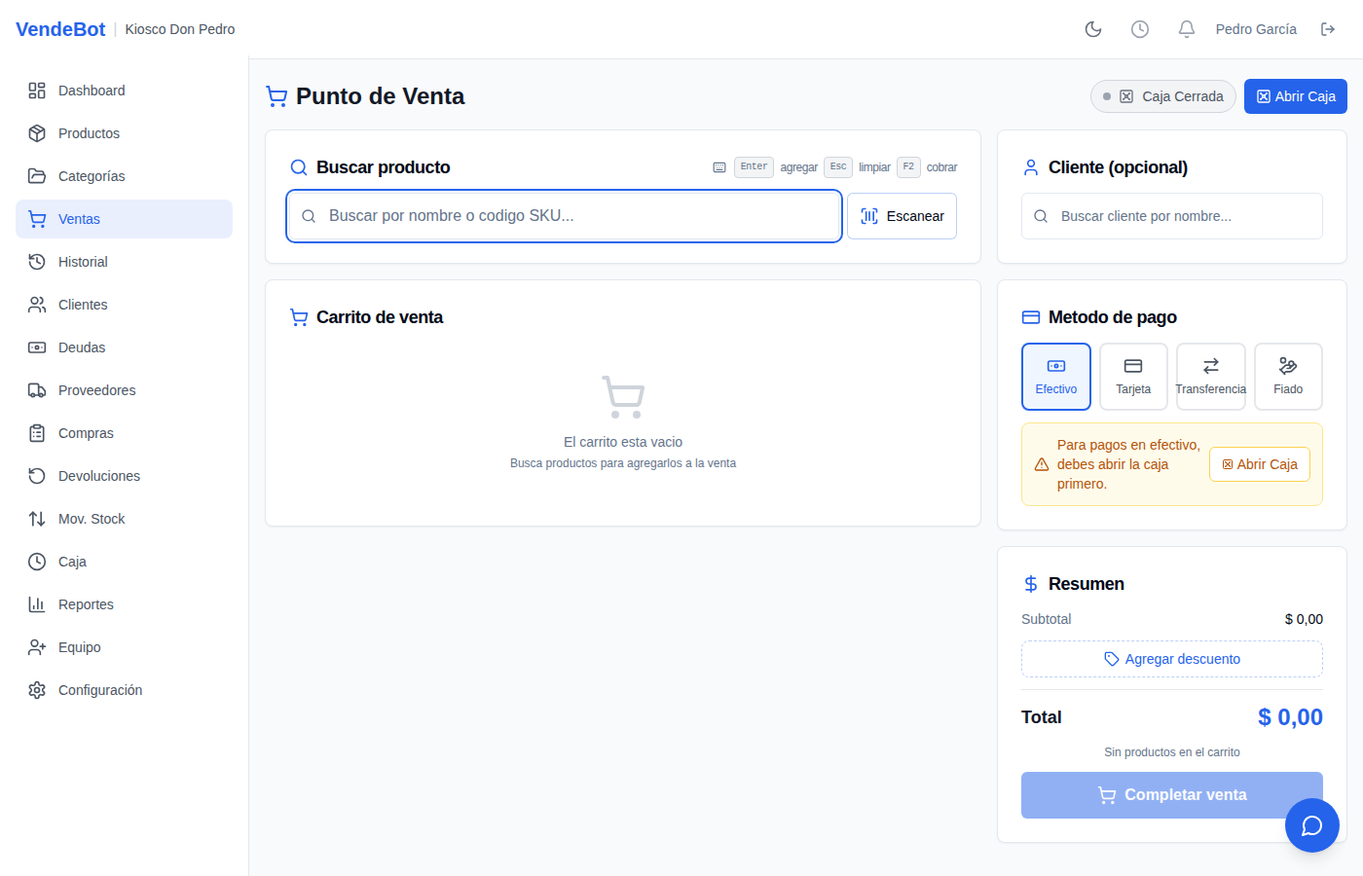This screenshot has height=876, width=1363.
Task: Open the clock history icon in header
Action: pos(1140,29)
